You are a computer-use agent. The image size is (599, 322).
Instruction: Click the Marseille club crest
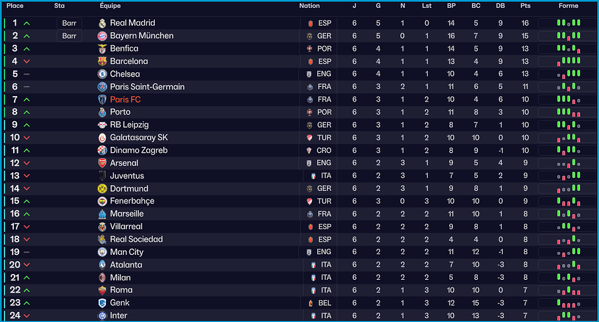tap(102, 214)
